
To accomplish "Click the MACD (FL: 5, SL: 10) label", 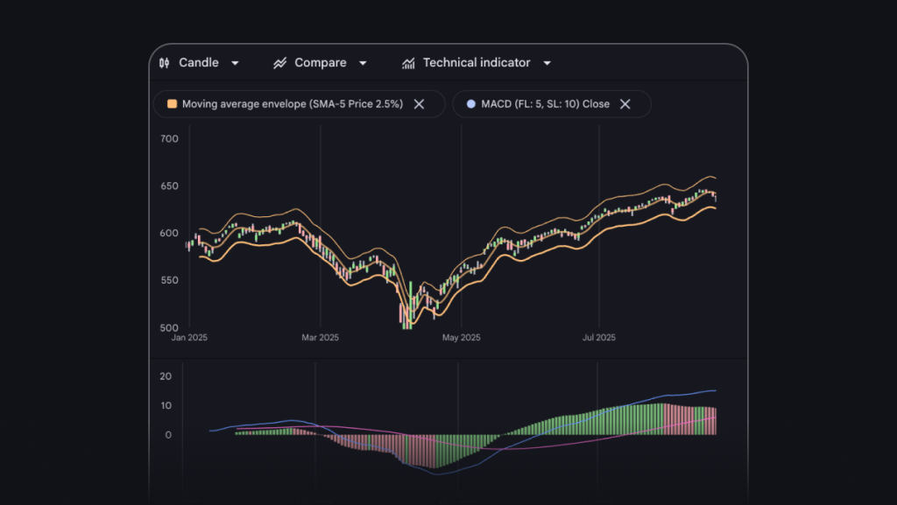I will (x=545, y=104).
